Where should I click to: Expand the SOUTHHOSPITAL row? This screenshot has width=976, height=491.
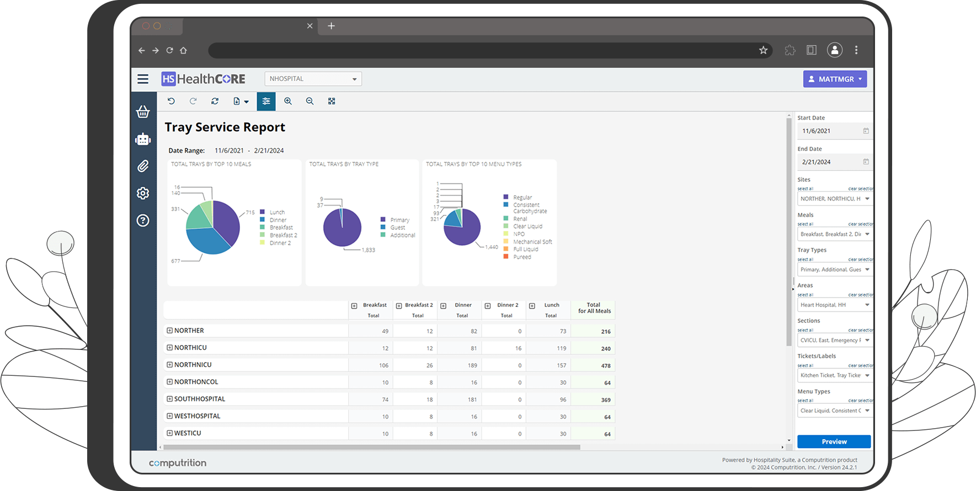click(x=170, y=399)
